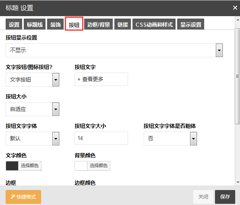Click the 关闭 button

203,197
